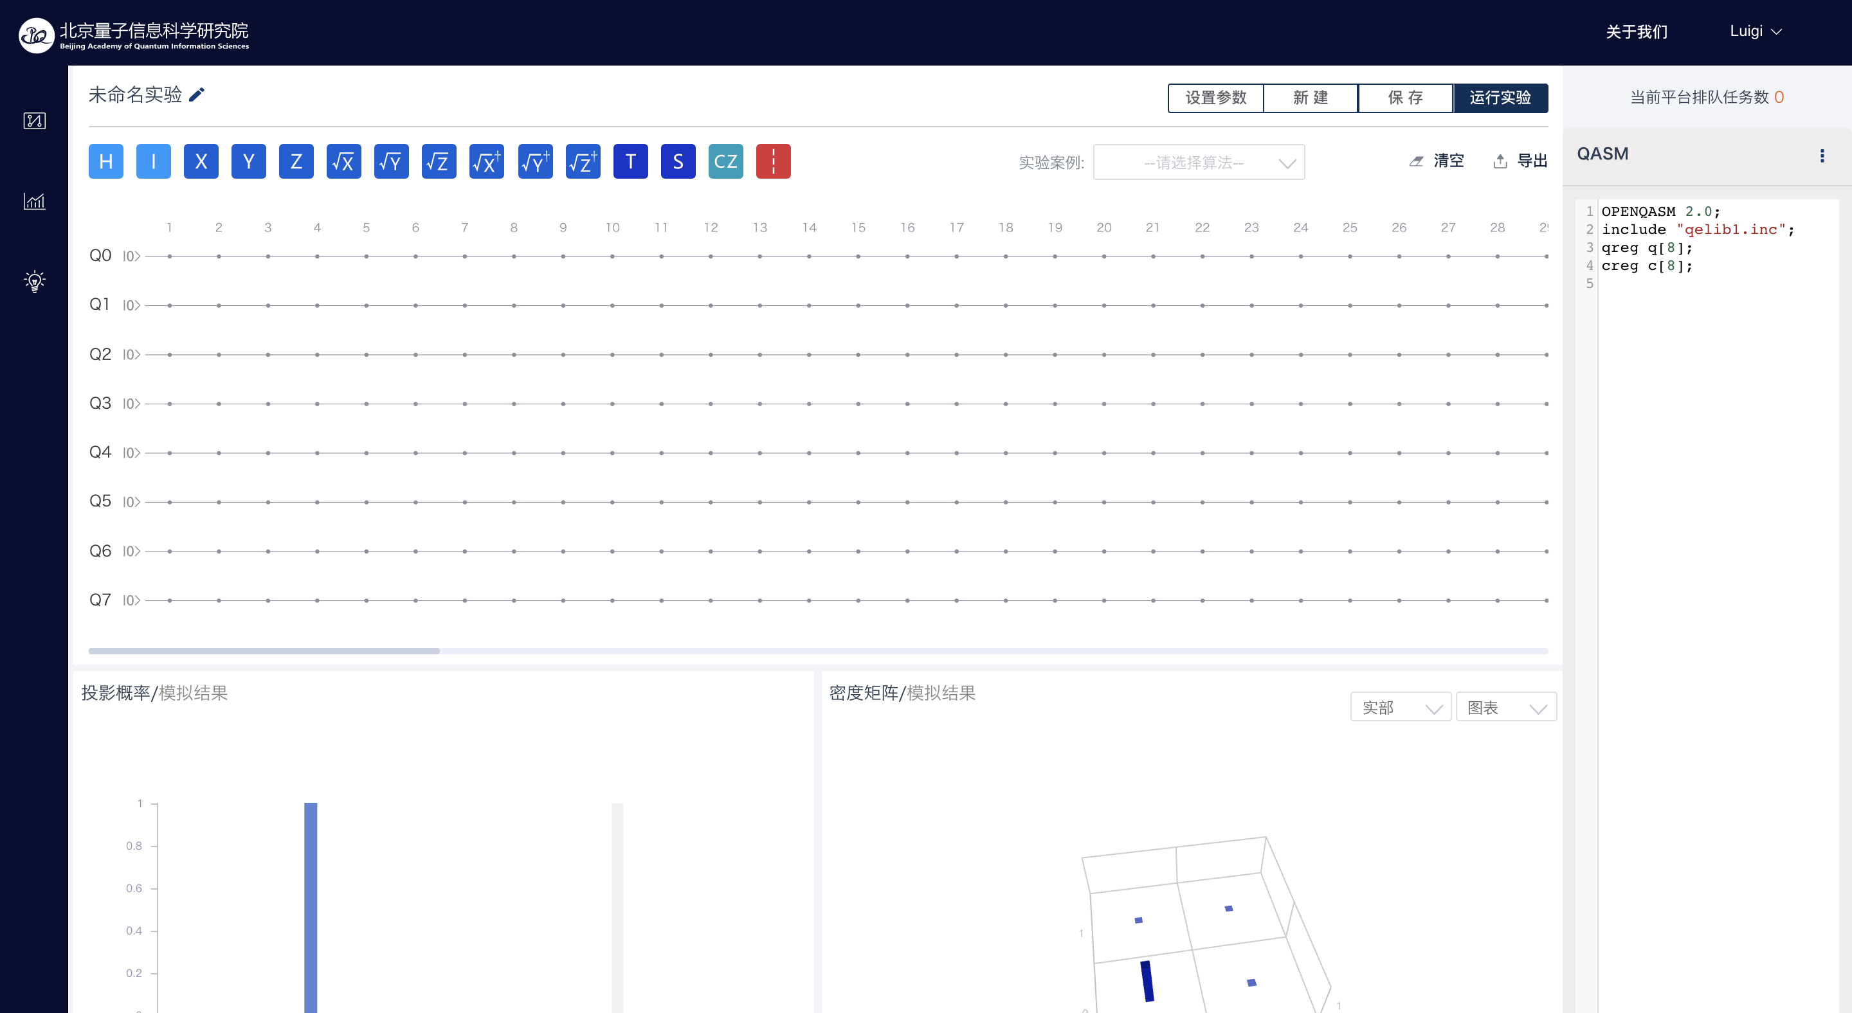Click the circuit horizontal scrollbar thumb
1852x1013 pixels.
tap(264, 651)
